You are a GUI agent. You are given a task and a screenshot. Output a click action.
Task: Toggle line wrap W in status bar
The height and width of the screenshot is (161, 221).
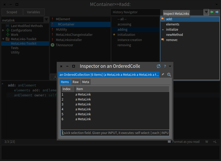pos(207,142)
